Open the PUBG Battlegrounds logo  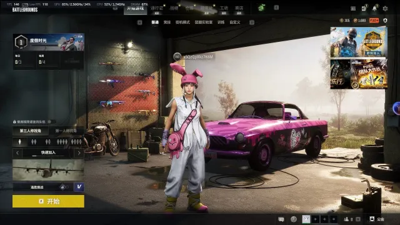[25, 10]
